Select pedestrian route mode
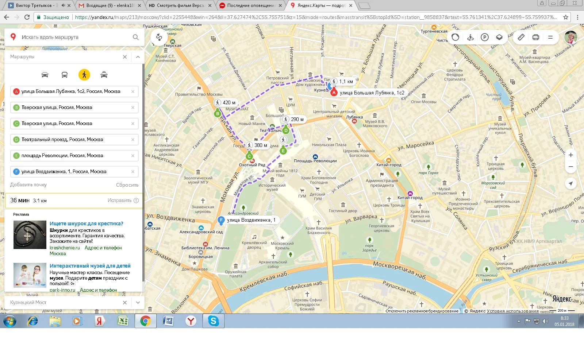Image resolution: width=584 pixels, height=350 pixels. [x=84, y=75]
